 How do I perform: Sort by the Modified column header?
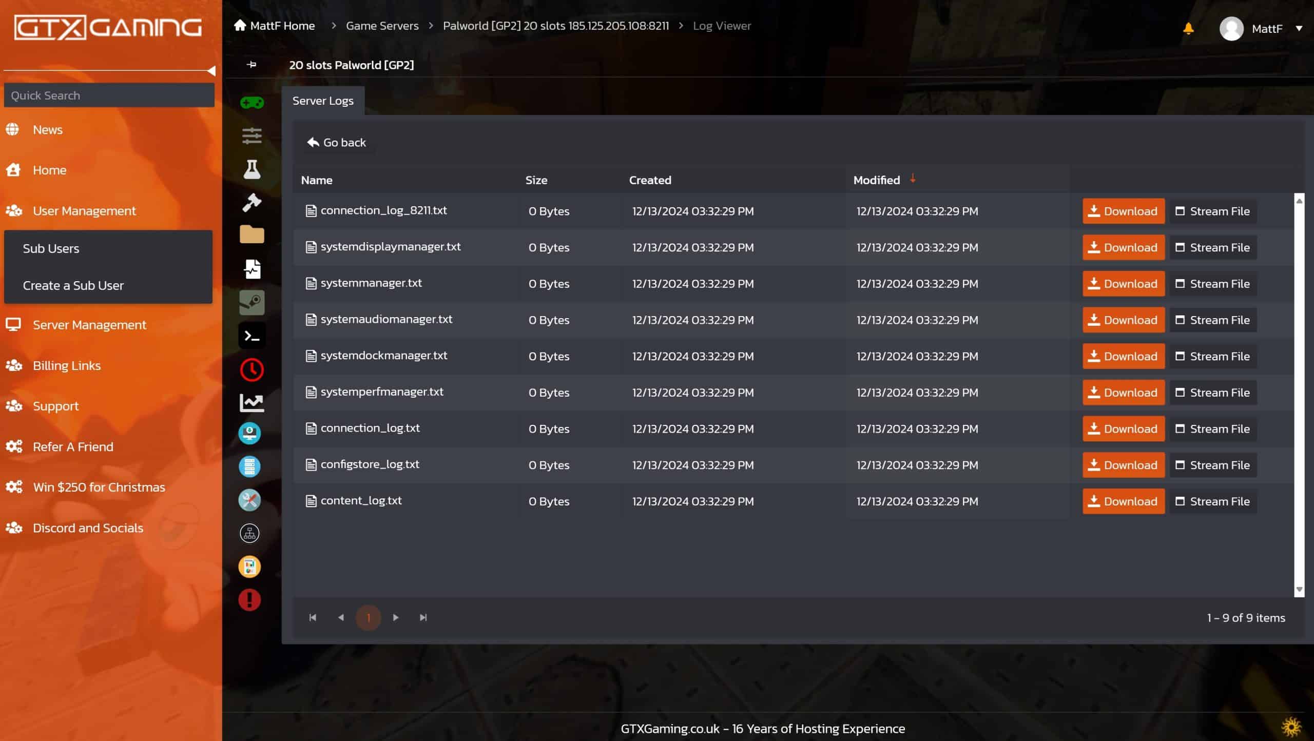(876, 180)
